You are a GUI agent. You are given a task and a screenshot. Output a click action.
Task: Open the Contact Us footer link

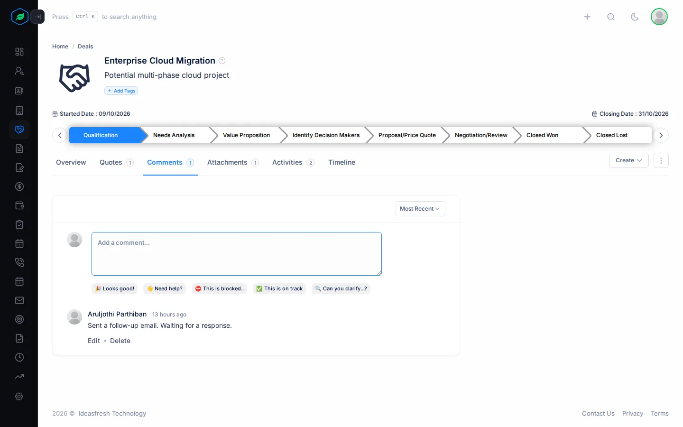point(598,414)
